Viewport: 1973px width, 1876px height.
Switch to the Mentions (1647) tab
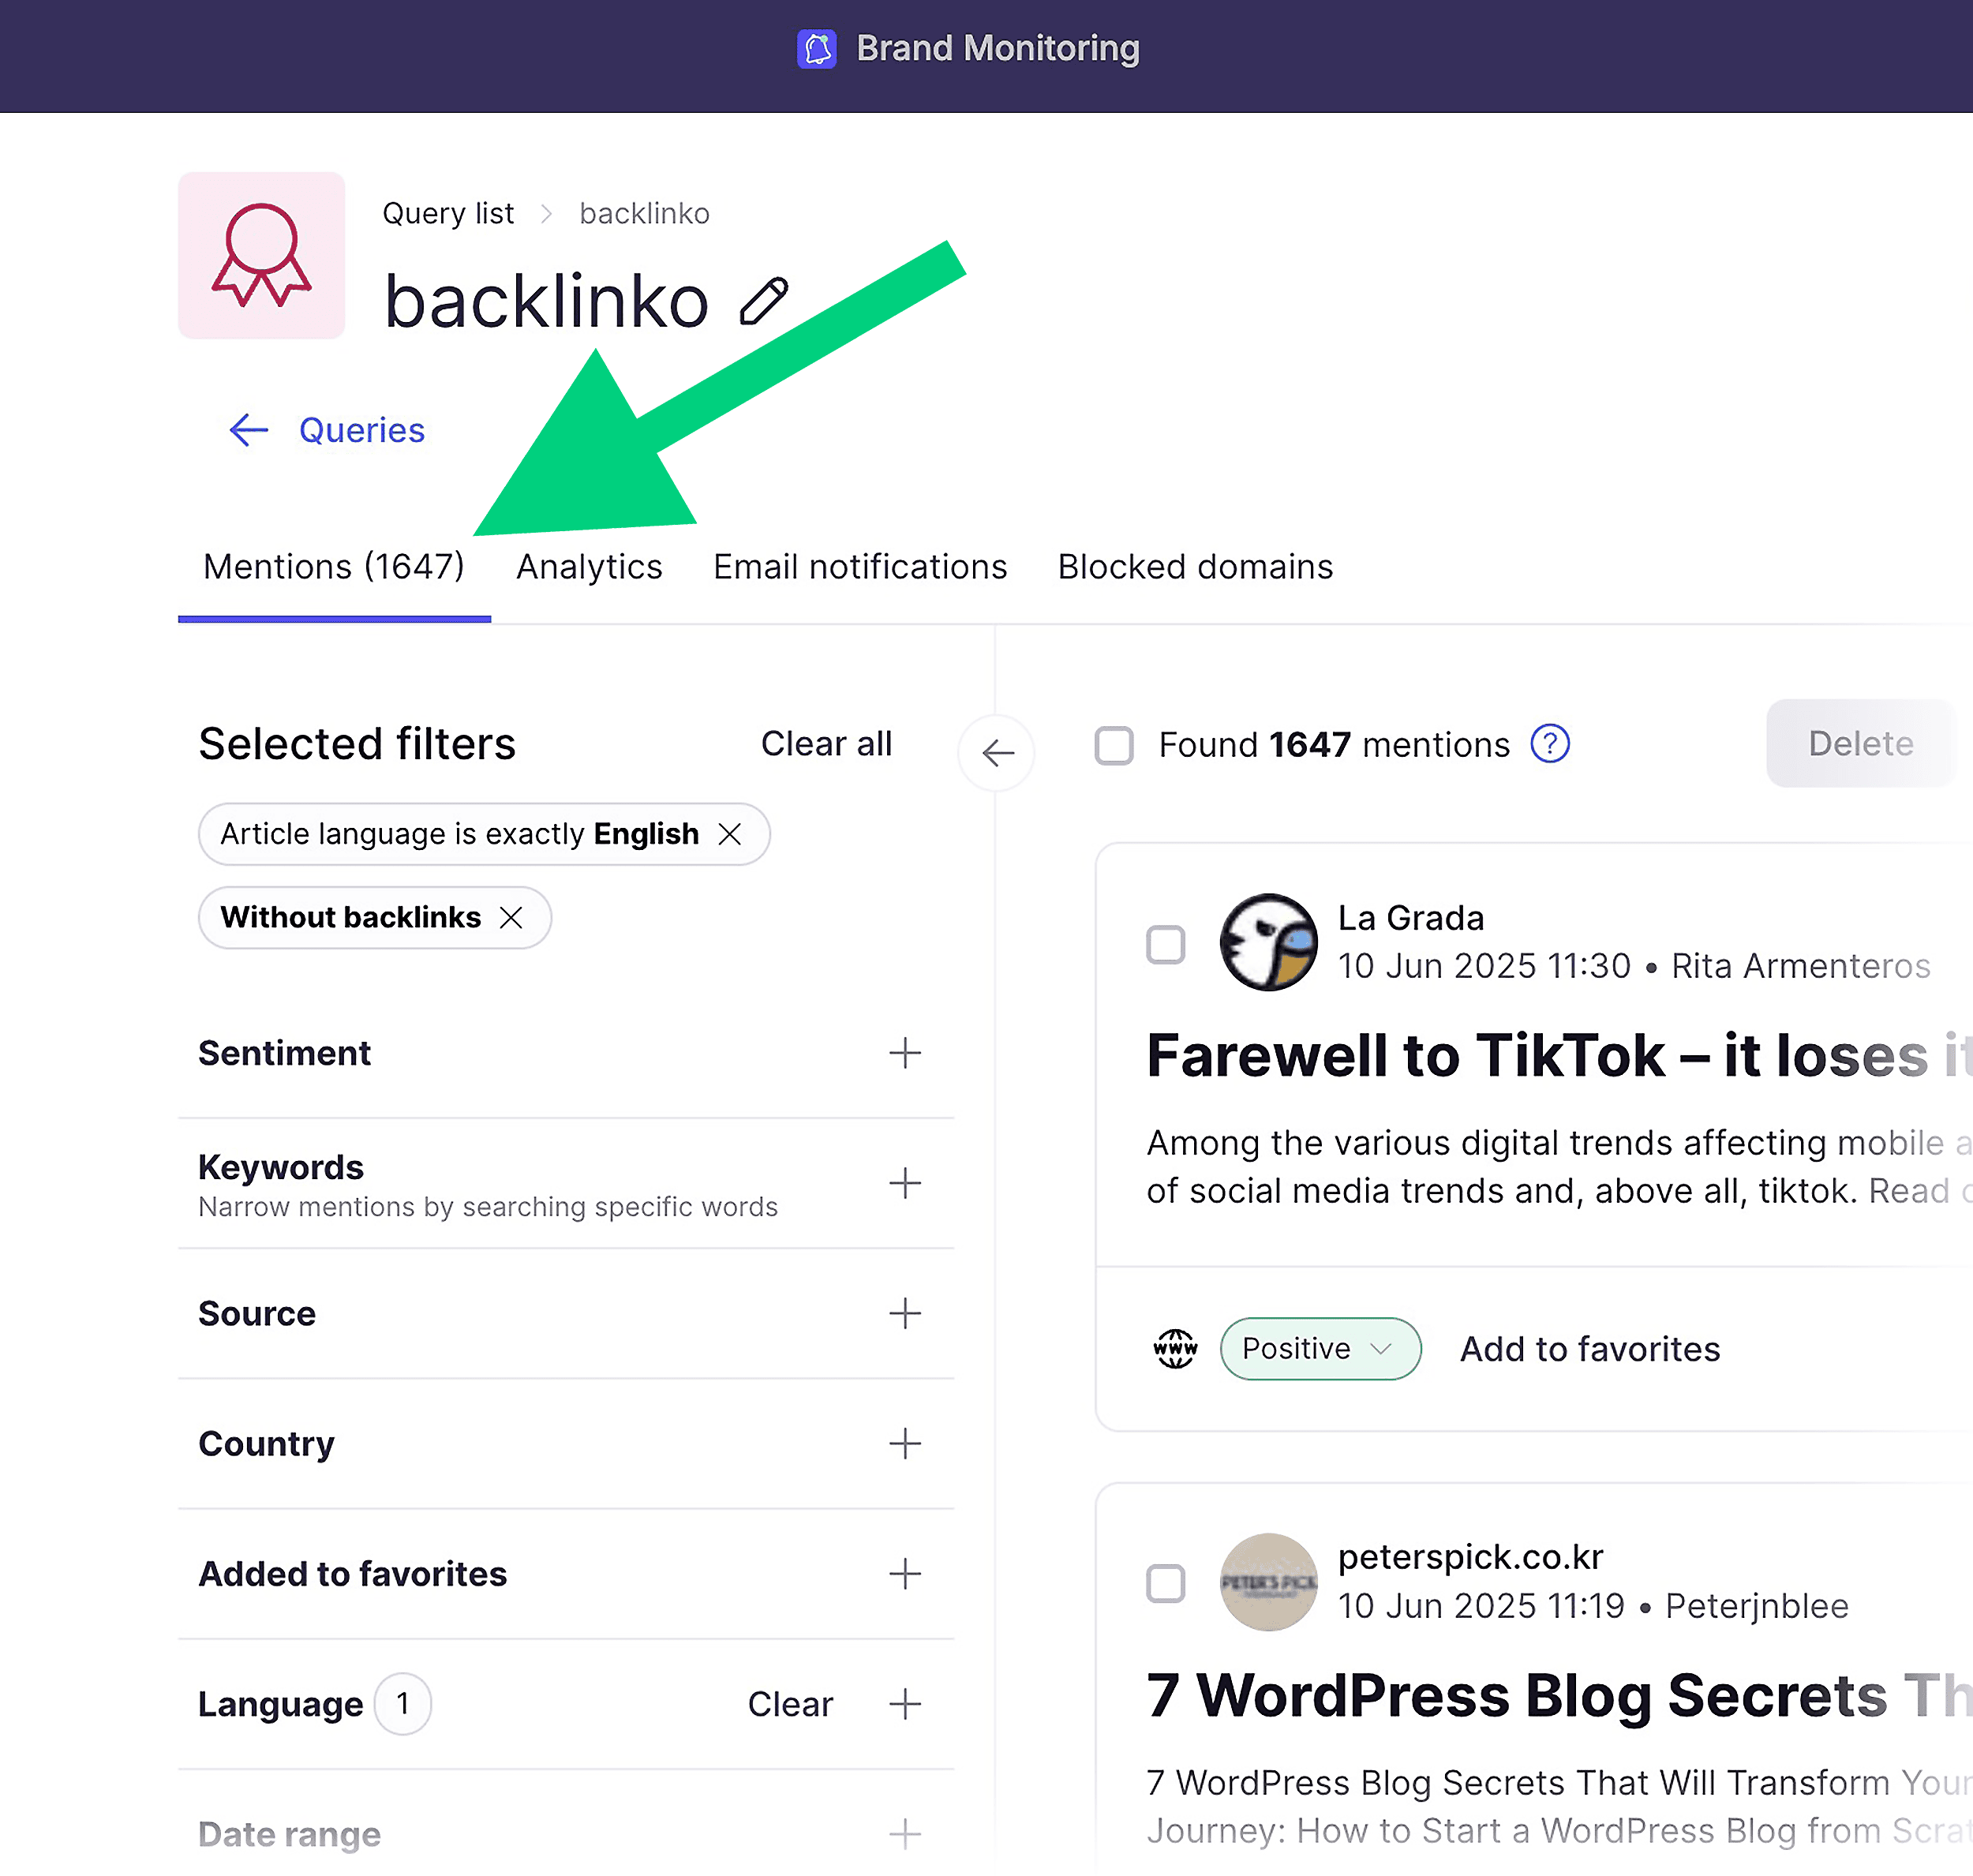pyautogui.click(x=334, y=567)
